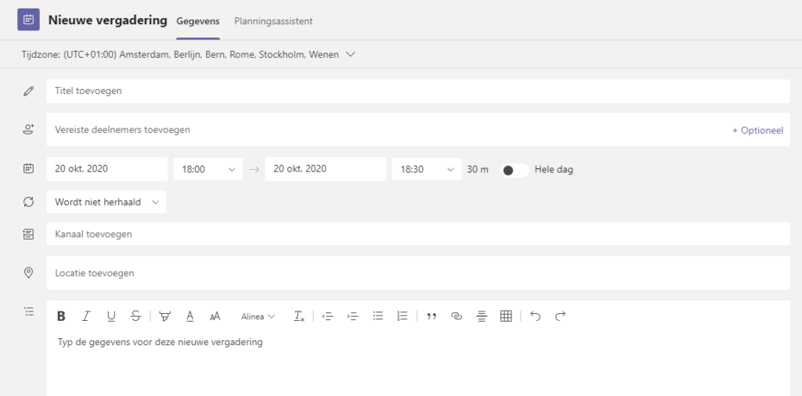The width and height of the screenshot is (802, 396).
Task: Open the 18:00 start time dropdown
Action: point(208,169)
